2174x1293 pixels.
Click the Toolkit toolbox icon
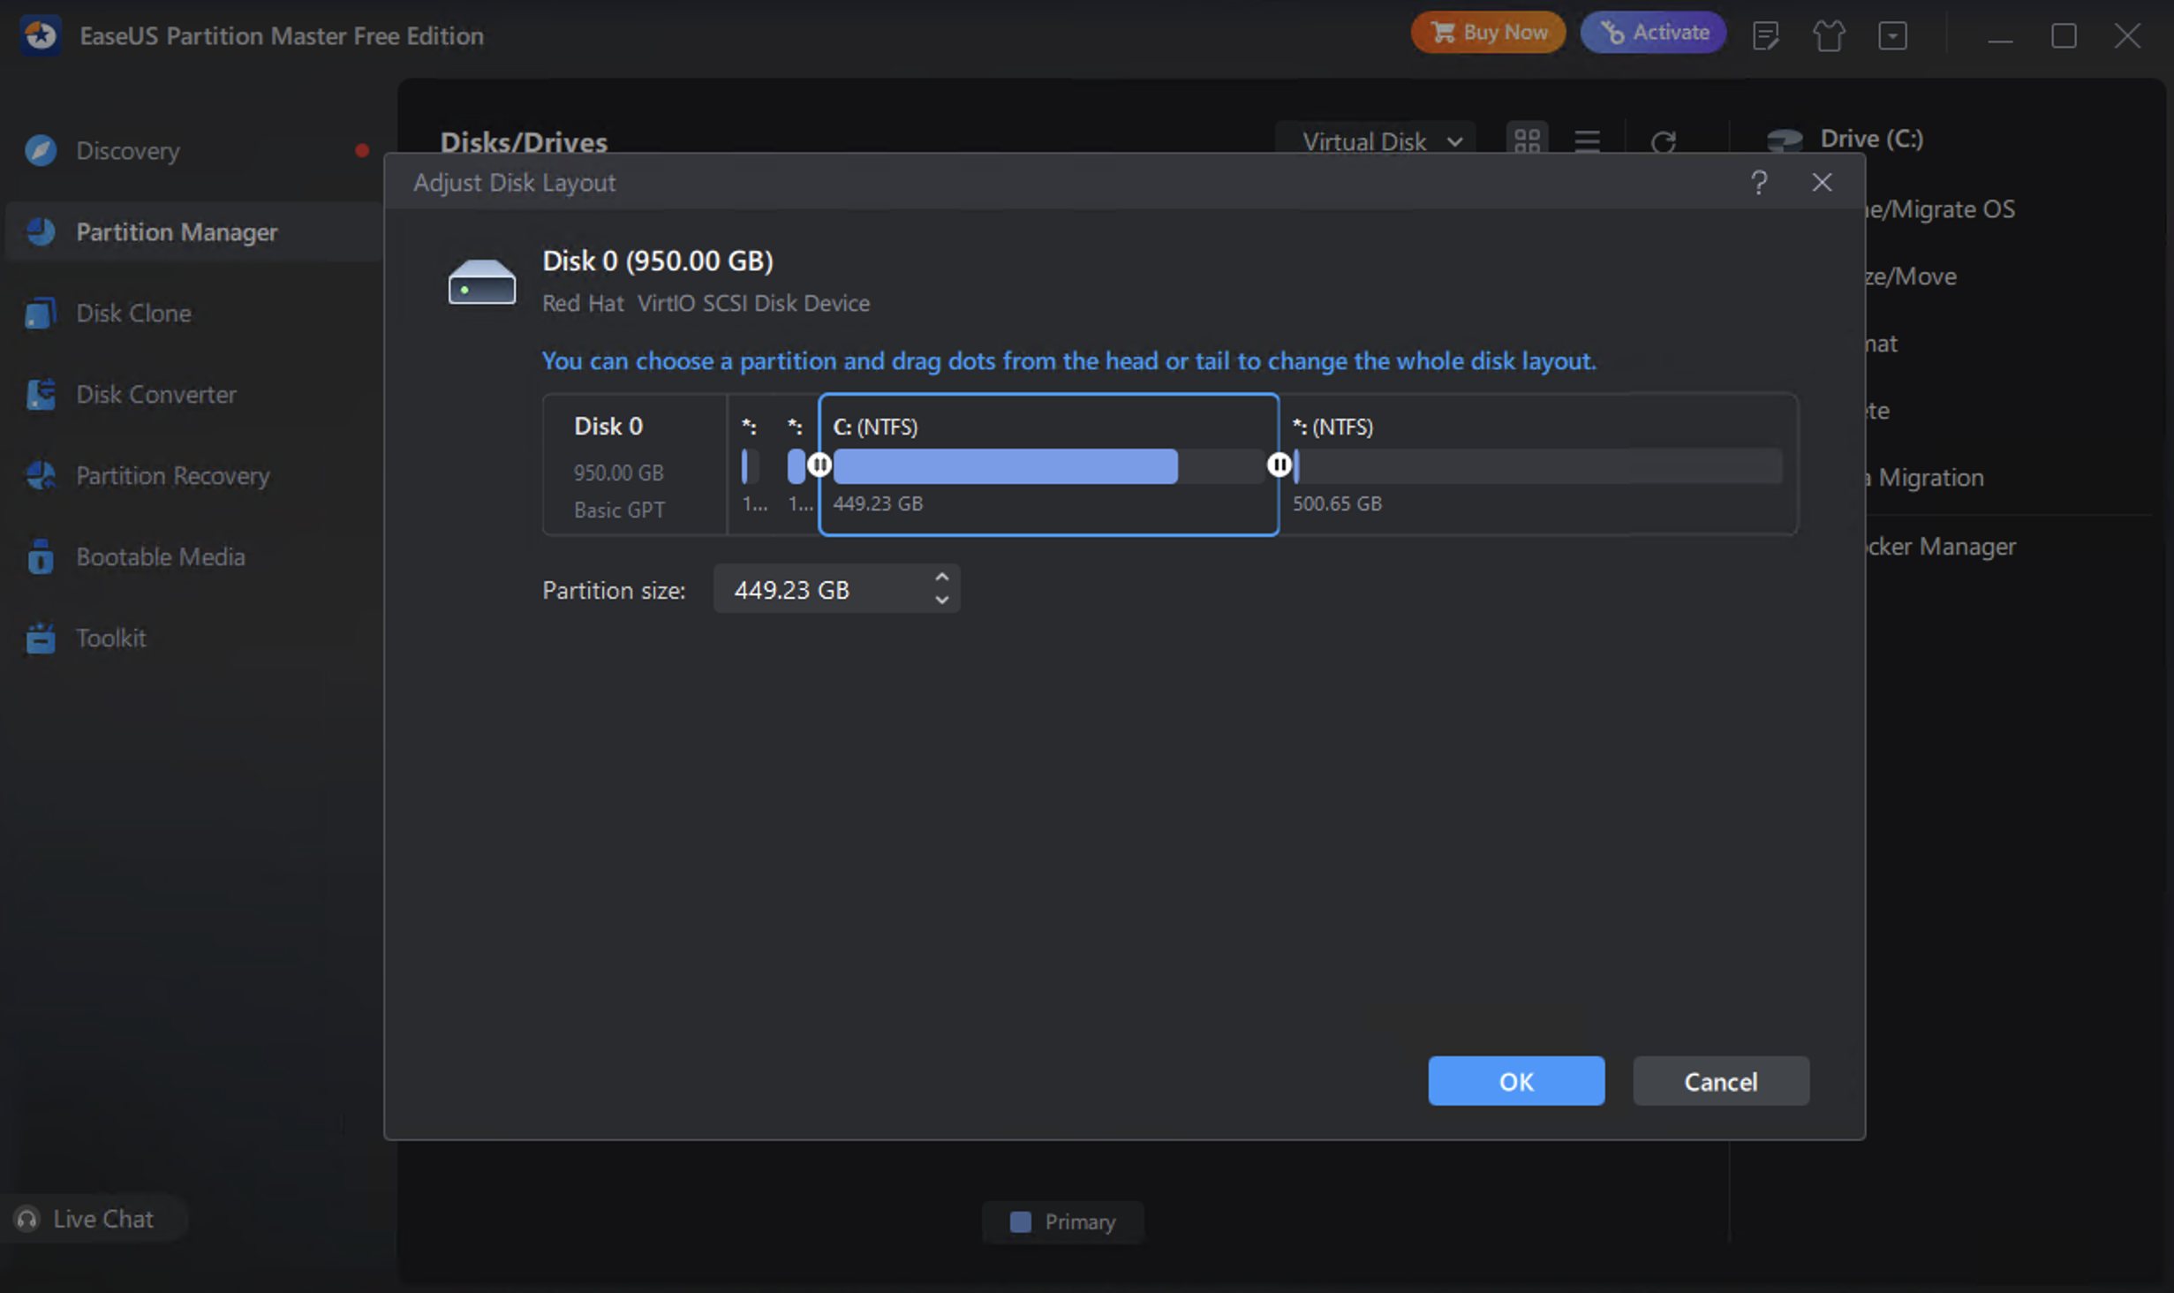41,639
